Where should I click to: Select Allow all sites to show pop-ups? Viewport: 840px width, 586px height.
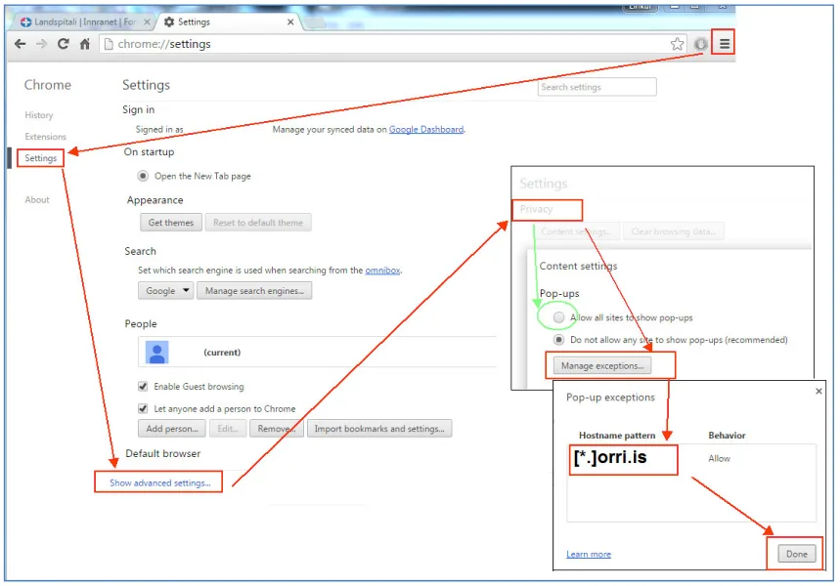coord(558,317)
